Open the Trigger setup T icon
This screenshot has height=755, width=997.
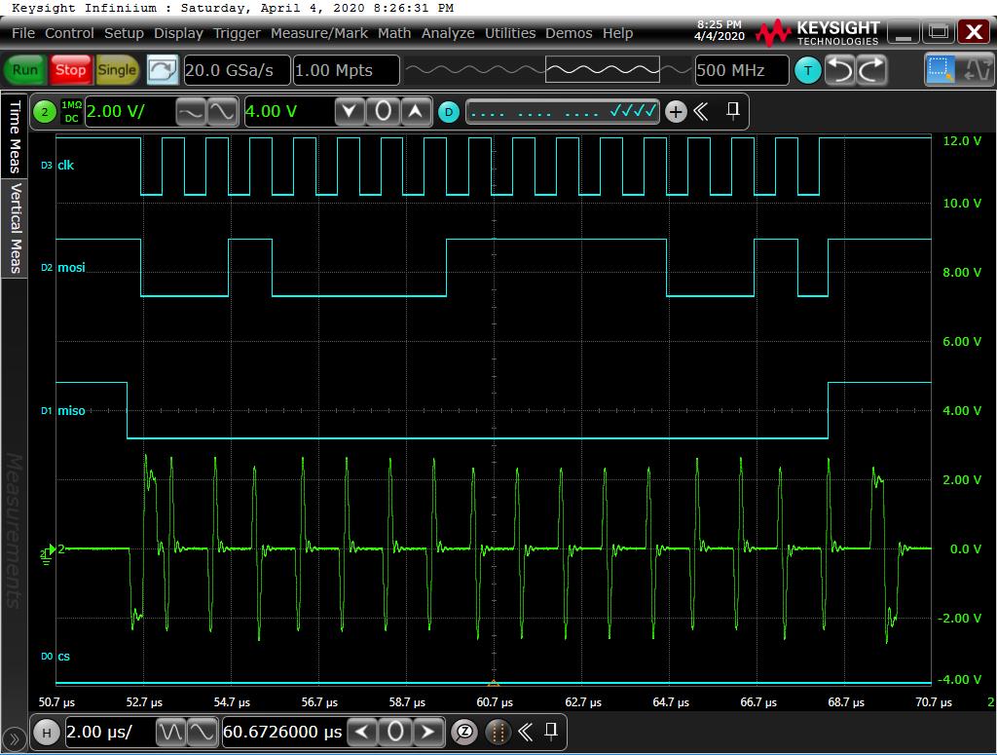pyautogui.click(x=807, y=70)
